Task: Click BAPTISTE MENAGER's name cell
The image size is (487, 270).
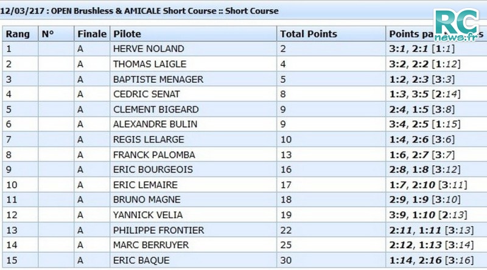Action: 193,79
